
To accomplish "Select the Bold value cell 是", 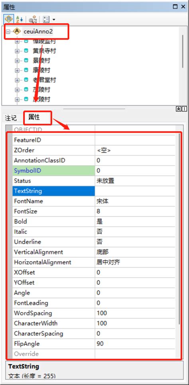I will (x=135, y=222).
